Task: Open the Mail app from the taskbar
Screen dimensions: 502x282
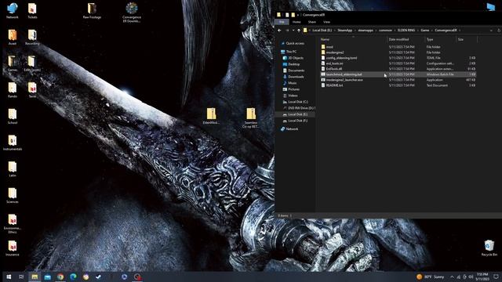Action: click(x=47, y=277)
